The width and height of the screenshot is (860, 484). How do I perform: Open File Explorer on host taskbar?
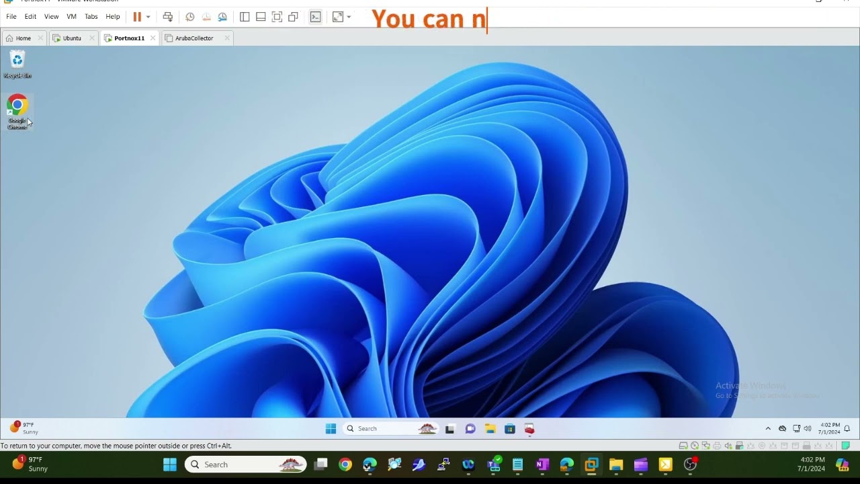[616, 465]
